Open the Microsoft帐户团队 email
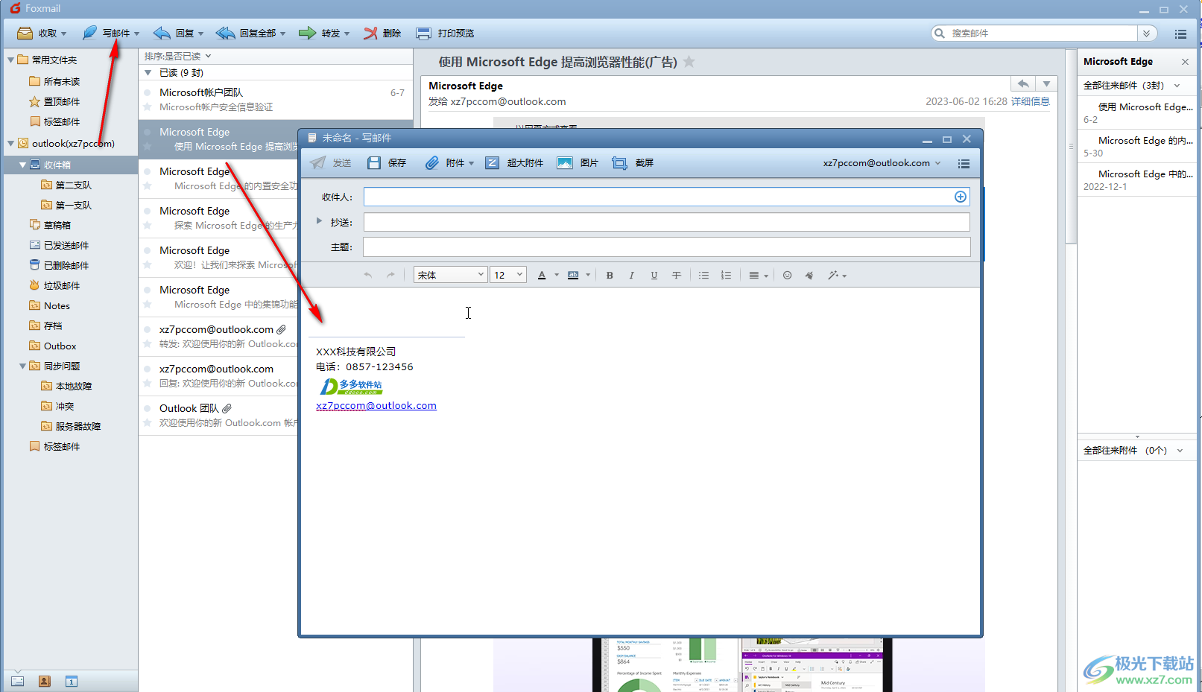The height and width of the screenshot is (692, 1202). (276, 100)
